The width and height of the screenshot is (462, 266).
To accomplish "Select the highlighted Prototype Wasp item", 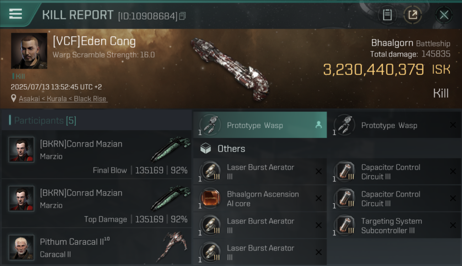I will [260, 125].
